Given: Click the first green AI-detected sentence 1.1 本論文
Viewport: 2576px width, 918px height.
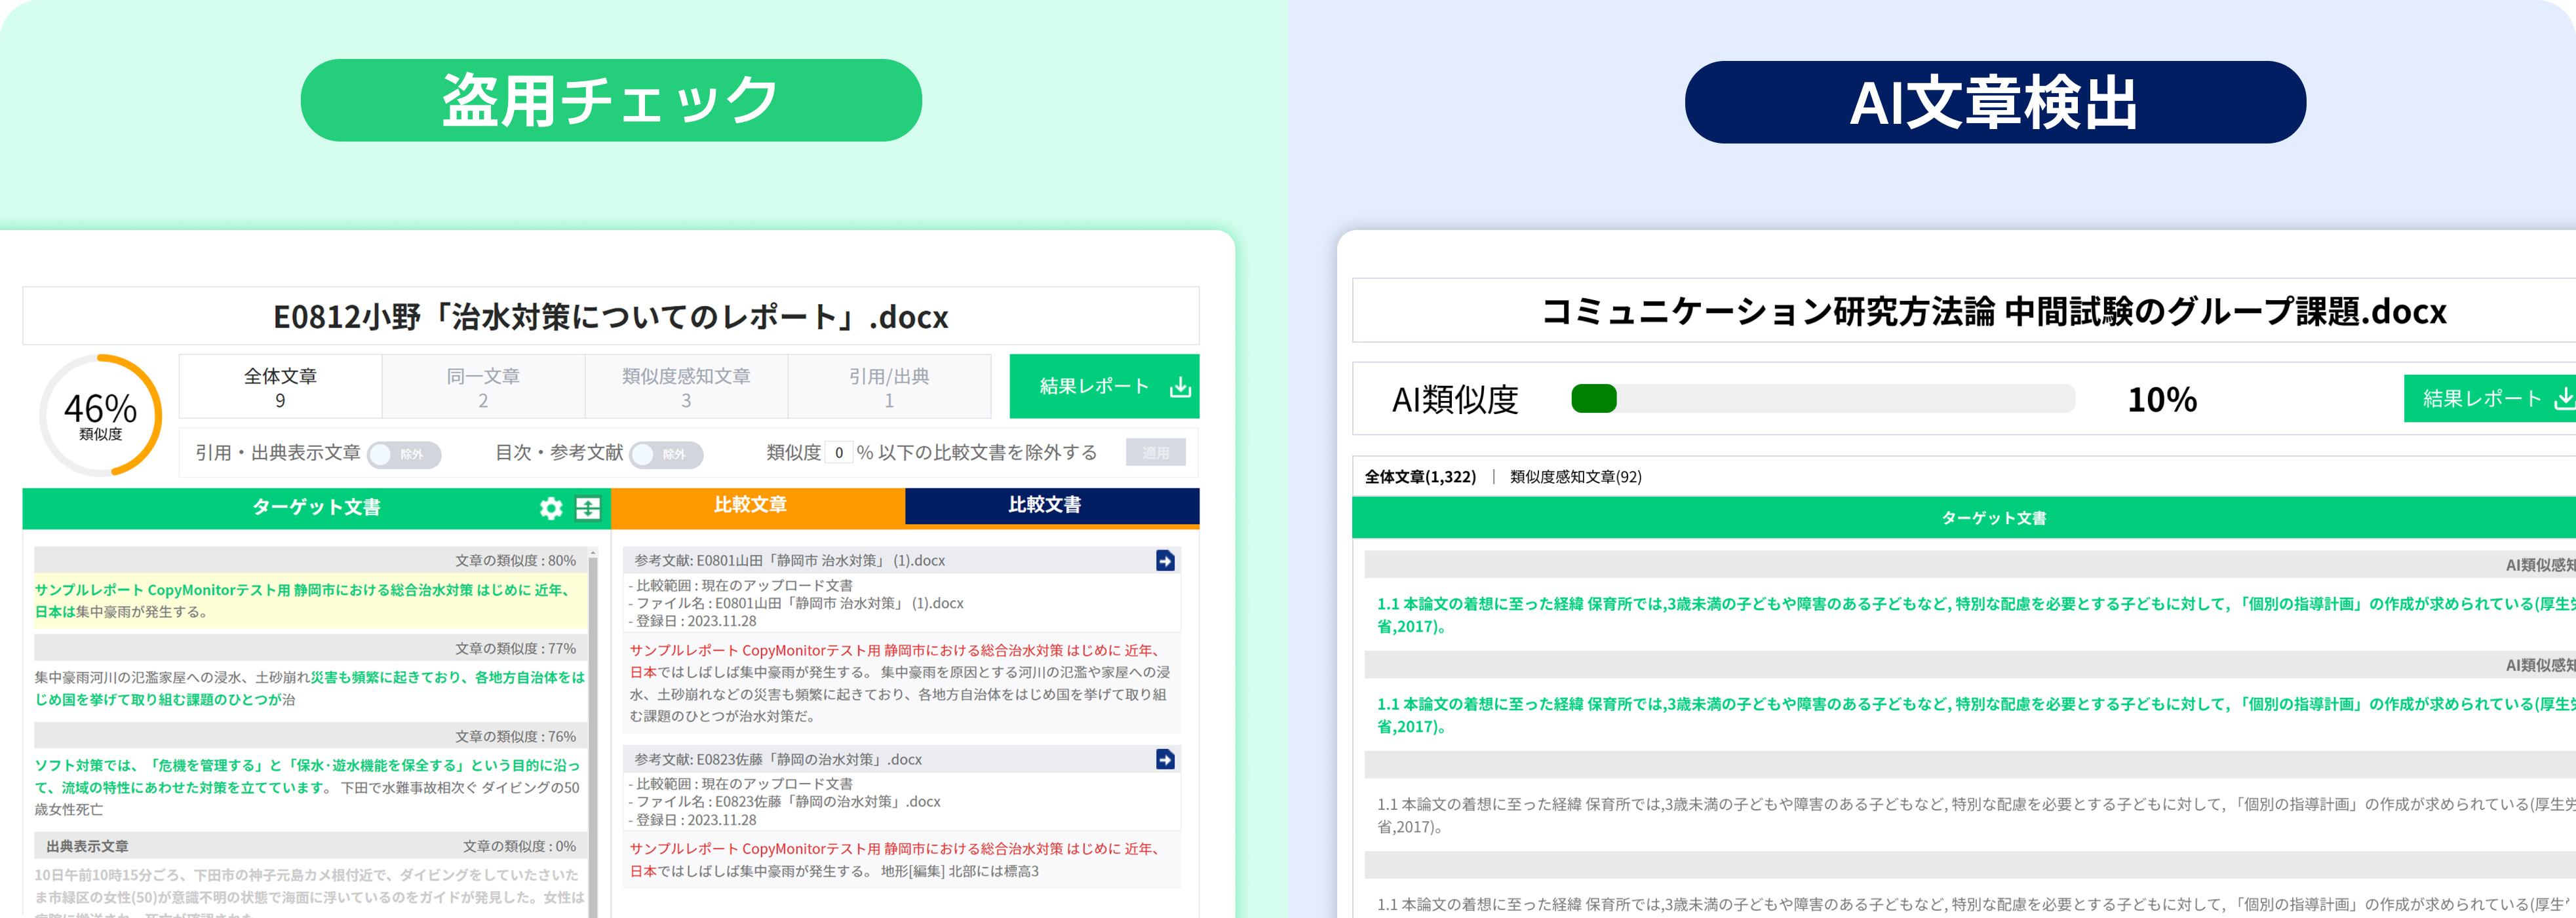Looking at the screenshot, I should (1976, 615).
